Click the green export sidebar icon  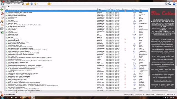pyautogui.click(x=2, y=32)
